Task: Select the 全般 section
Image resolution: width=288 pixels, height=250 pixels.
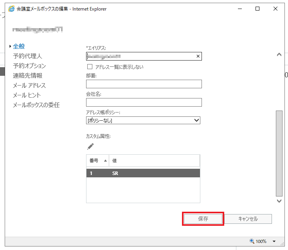Action: point(19,46)
